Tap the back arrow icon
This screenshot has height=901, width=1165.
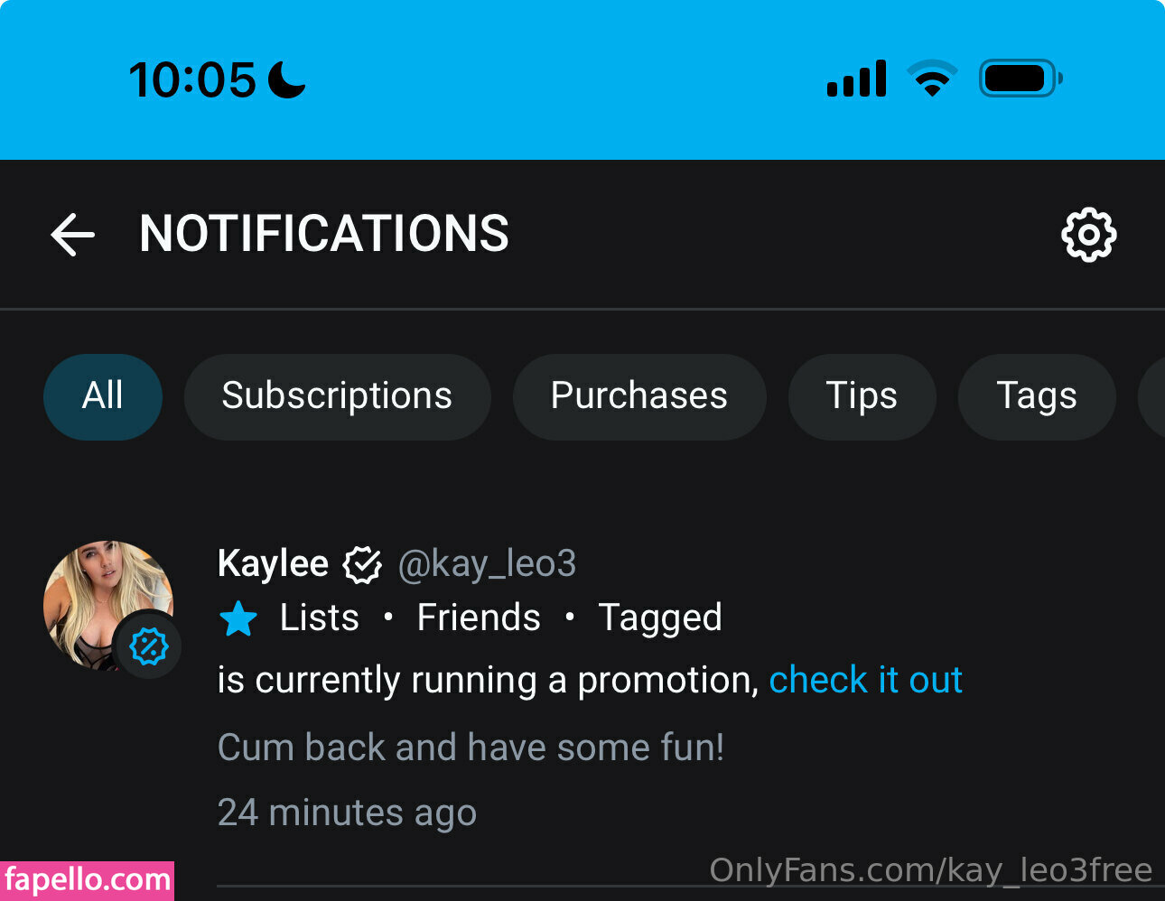[73, 235]
